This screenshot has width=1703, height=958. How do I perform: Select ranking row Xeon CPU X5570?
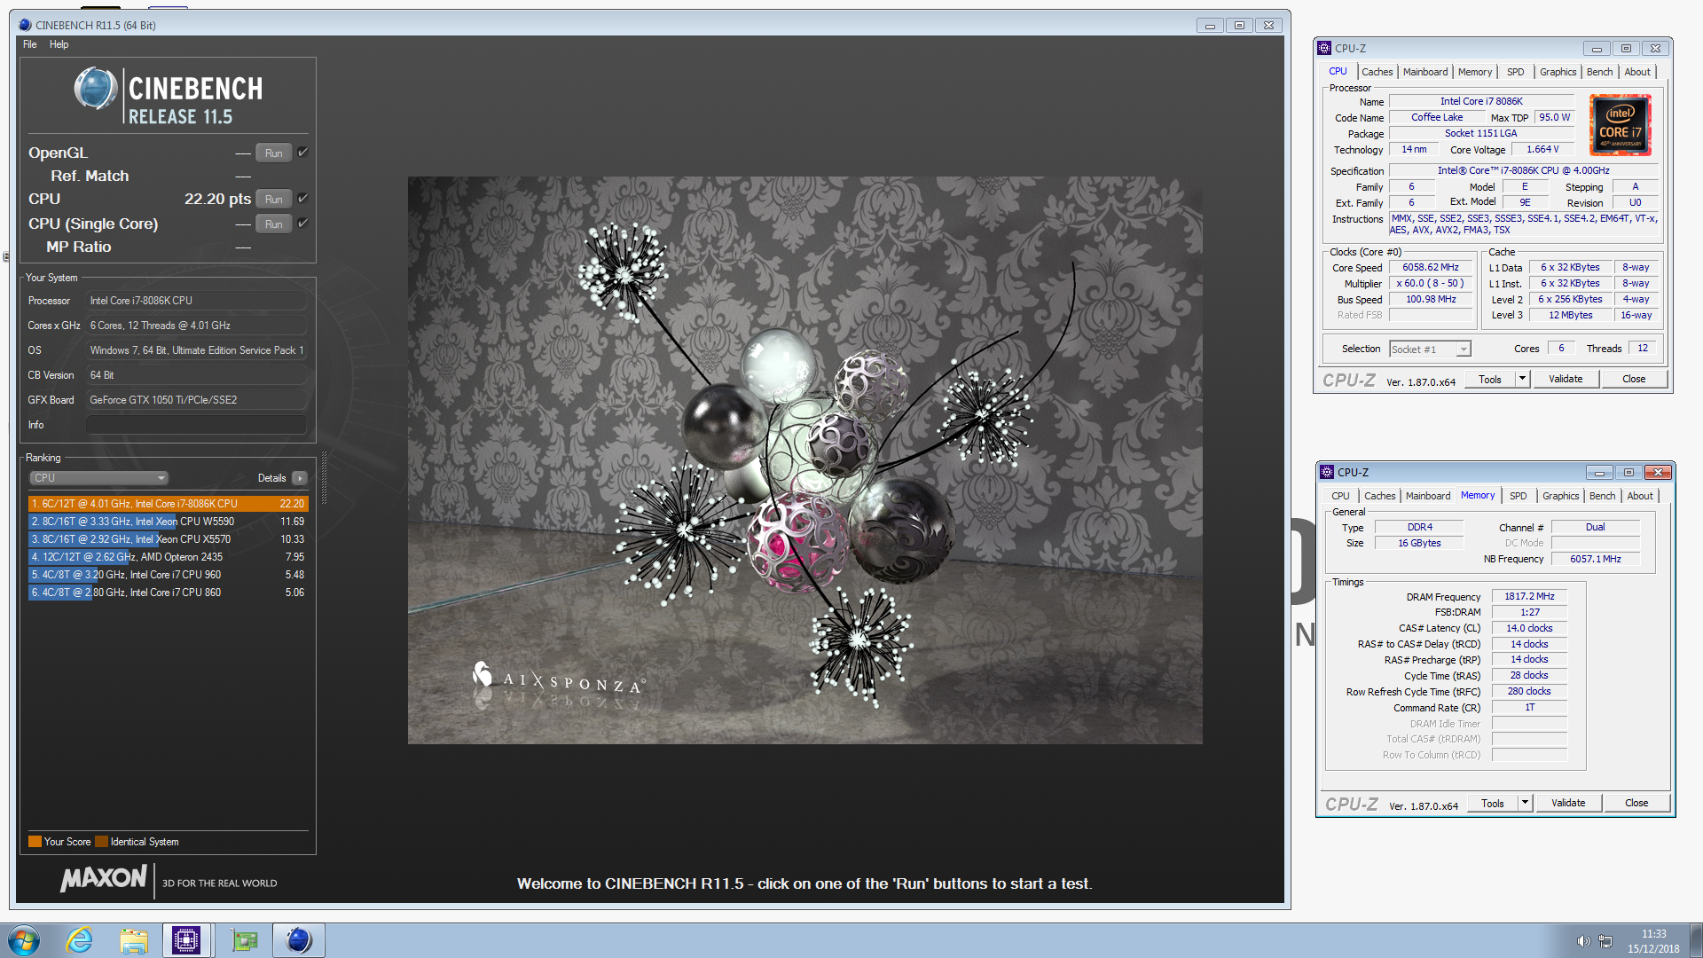(x=168, y=539)
